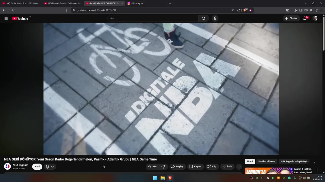Click the share page icon in the address bar
Image resolution: width=325 pixels, height=182 pixels.
coord(239,10)
